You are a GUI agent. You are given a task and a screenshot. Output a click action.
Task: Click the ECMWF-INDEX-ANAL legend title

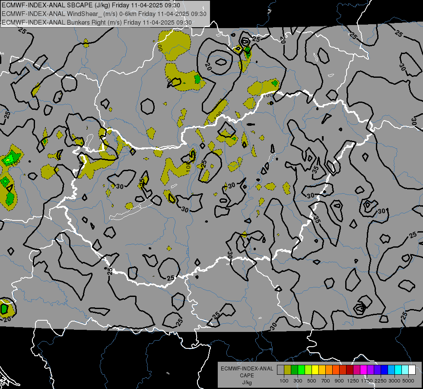(247, 369)
